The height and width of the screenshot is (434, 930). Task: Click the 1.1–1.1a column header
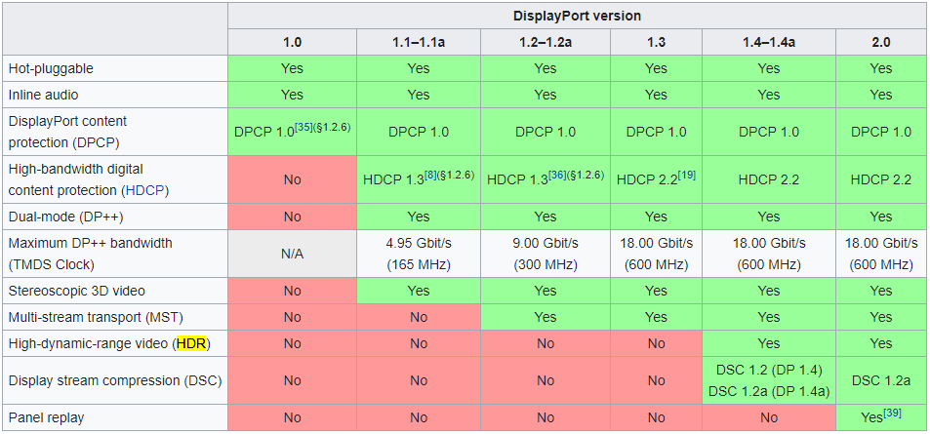pyautogui.click(x=418, y=43)
